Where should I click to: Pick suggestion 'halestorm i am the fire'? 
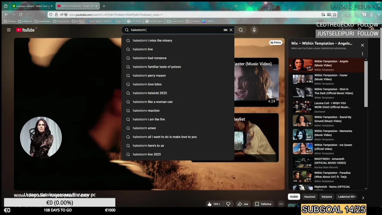[x=178, y=119]
